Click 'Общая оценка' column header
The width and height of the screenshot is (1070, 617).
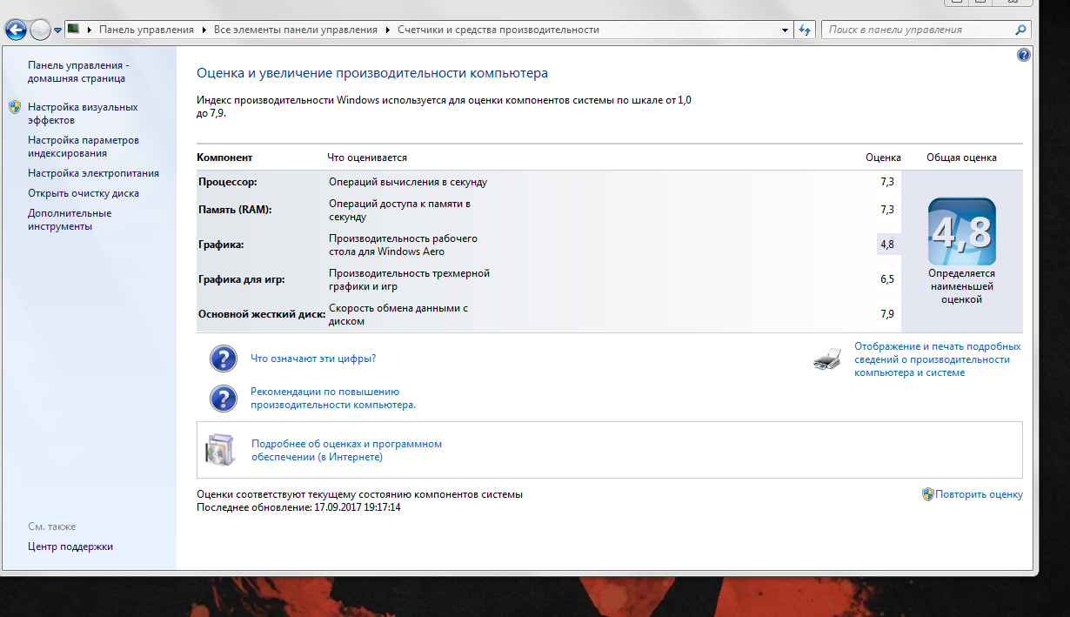point(961,158)
